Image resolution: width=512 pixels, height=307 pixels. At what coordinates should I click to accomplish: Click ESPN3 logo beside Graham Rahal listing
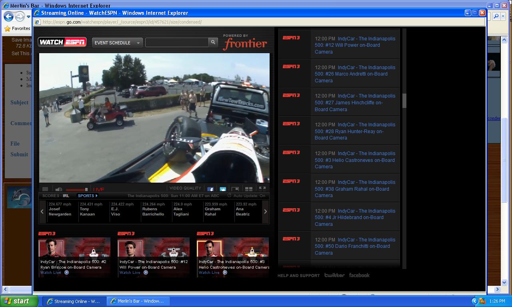coord(291,181)
